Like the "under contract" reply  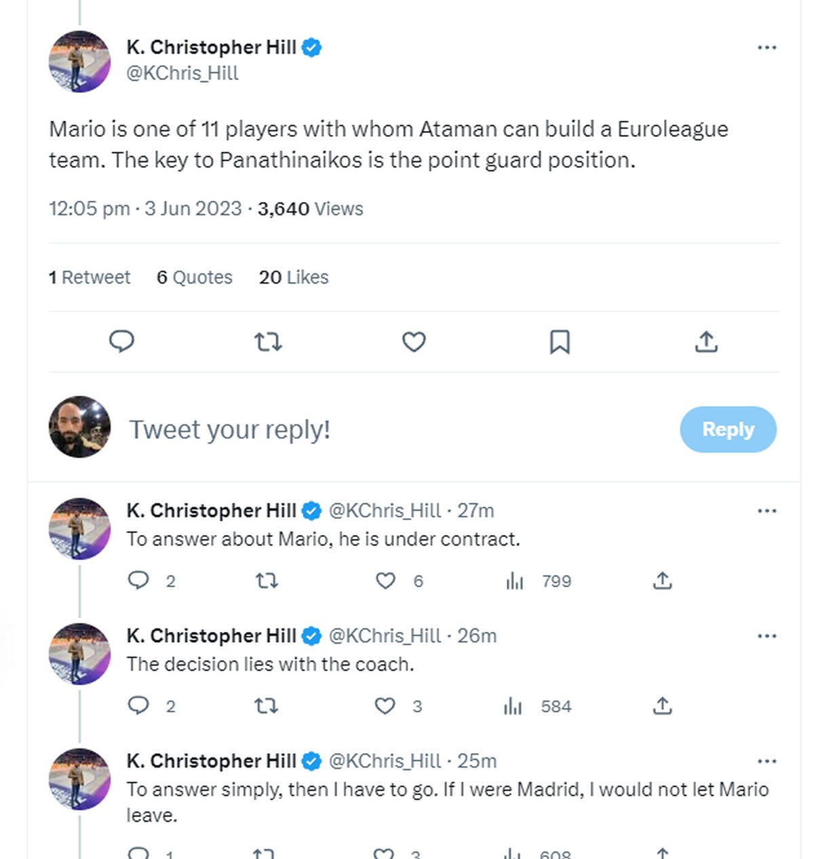coord(386,581)
